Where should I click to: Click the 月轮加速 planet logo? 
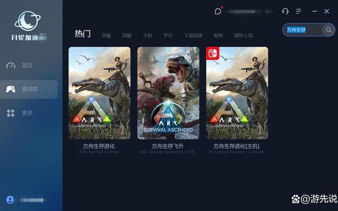click(x=27, y=22)
